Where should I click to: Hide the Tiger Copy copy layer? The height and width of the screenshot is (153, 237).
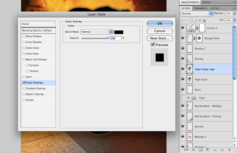click(x=183, y=69)
